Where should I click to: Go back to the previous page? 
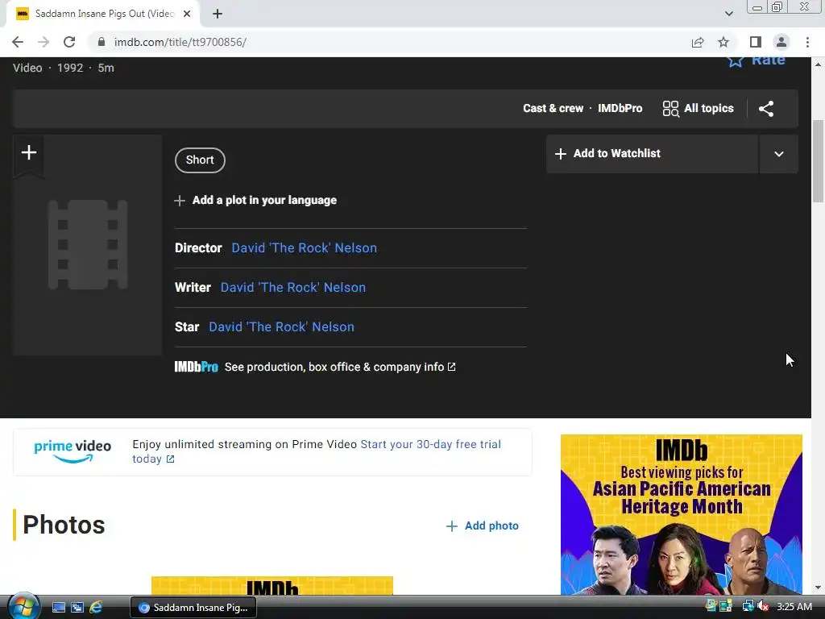(18, 42)
